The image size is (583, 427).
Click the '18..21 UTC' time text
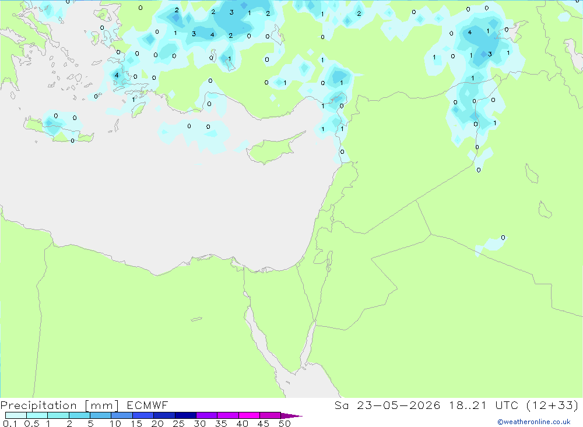tap(483, 405)
